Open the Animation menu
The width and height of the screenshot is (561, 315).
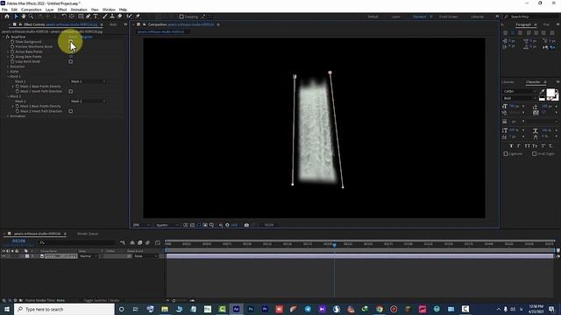click(79, 10)
